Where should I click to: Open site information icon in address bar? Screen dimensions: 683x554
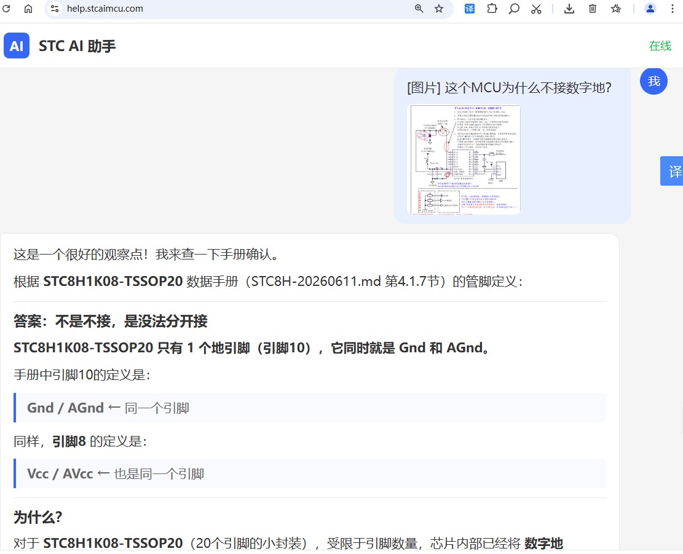pos(55,9)
